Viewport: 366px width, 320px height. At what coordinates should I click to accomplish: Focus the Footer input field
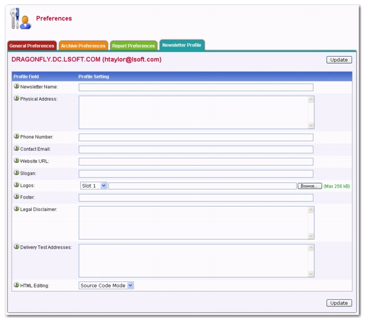tap(196, 198)
